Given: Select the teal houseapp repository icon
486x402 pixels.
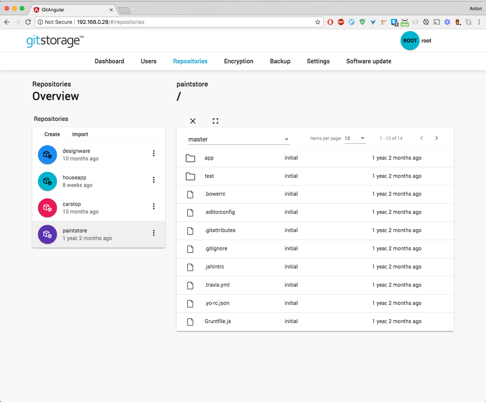Looking at the screenshot, I should [47, 181].
